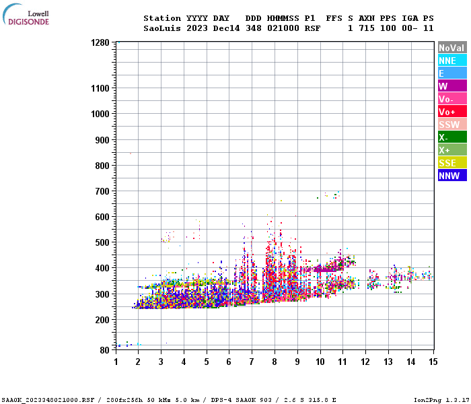The height and width of the screenshot is (404, 471).
Task: Click the FFS header label
Action: tap(334, 18)
